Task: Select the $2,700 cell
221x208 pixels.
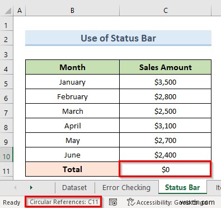Action: coord(166,140)
